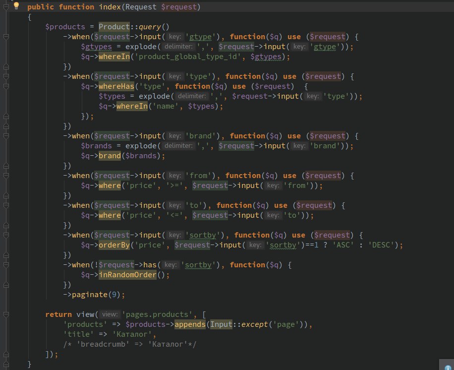Click the appends method call

[x=190, y=324]
